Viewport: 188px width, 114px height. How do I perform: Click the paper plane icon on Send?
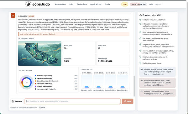[125, 101]
